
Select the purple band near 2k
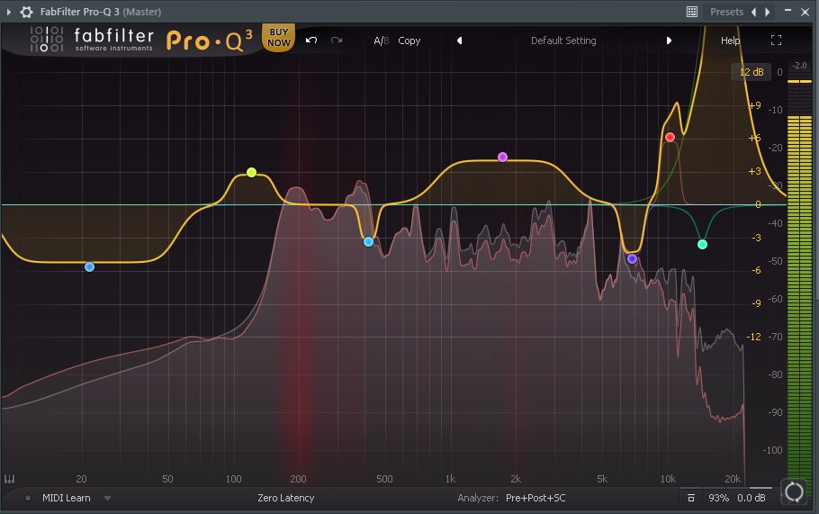(502, 158)
